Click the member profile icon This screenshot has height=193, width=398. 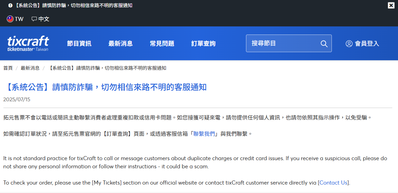(349, 44)
